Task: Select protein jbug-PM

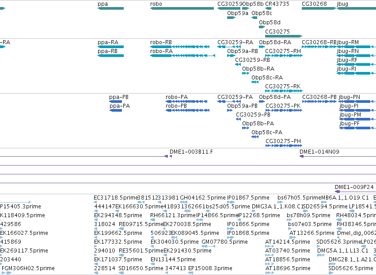Action: [357, 119]
